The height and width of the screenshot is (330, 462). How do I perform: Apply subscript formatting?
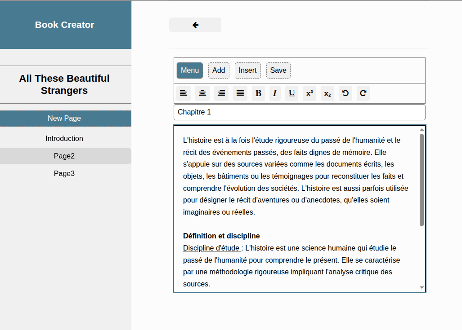point(327,93)
